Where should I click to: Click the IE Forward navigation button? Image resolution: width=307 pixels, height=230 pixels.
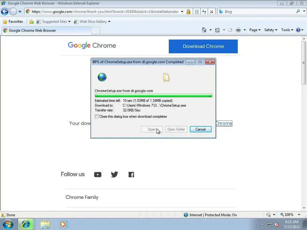point(13,12)
